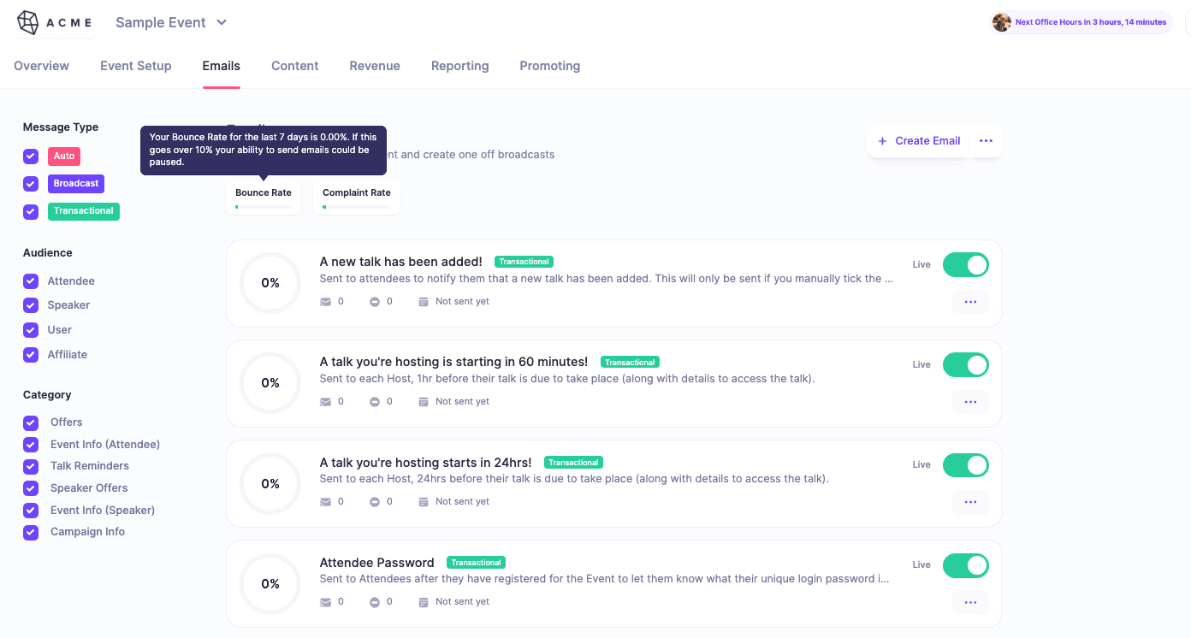Open options menu on 'A new talk has been added!'
Viewport: 1191px width, 638px height.
tap(970, 301)
